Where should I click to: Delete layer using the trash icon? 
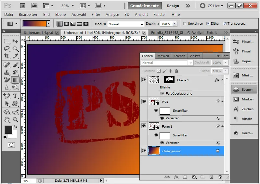coord(220,177)
